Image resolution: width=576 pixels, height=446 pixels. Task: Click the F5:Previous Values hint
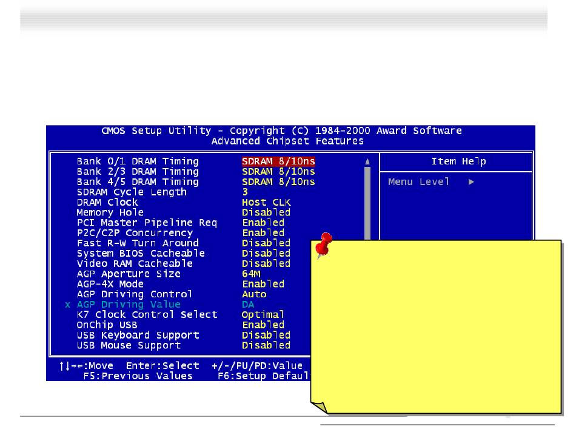pyautogui.click(x=138, y=376)
